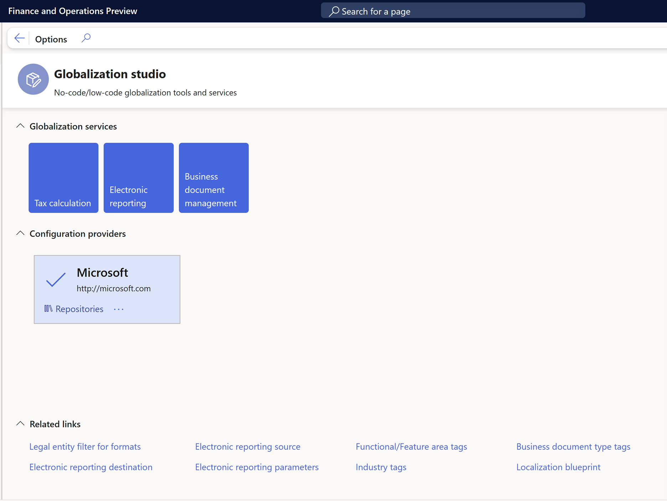Click the search icon beside Options
667x501 pixels.
click(86, 38)
